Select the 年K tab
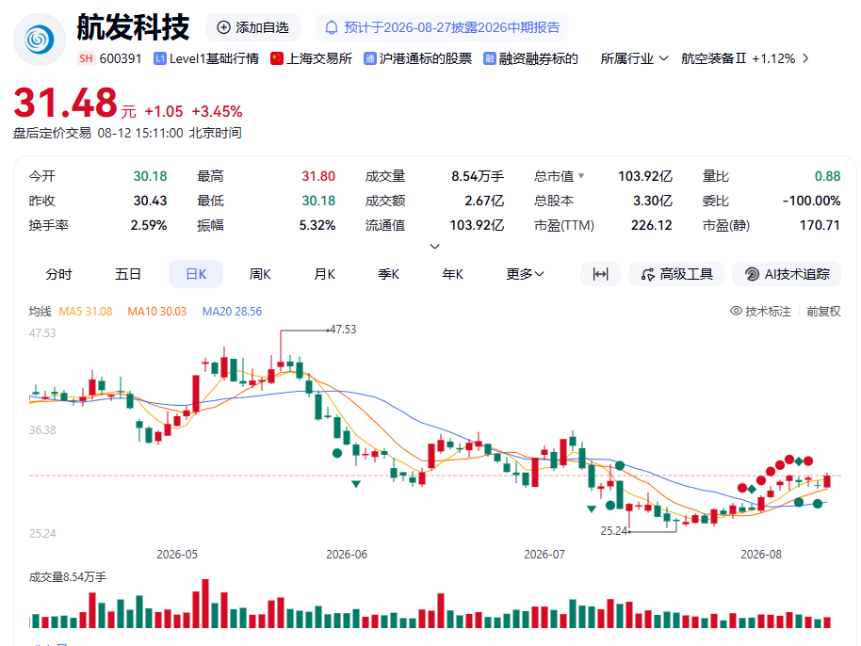 click(452, 274)
